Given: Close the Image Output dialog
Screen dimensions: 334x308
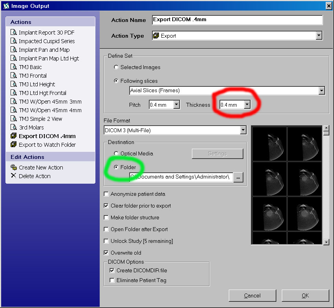Looking at the screenshot, I should tap(329, 6).
